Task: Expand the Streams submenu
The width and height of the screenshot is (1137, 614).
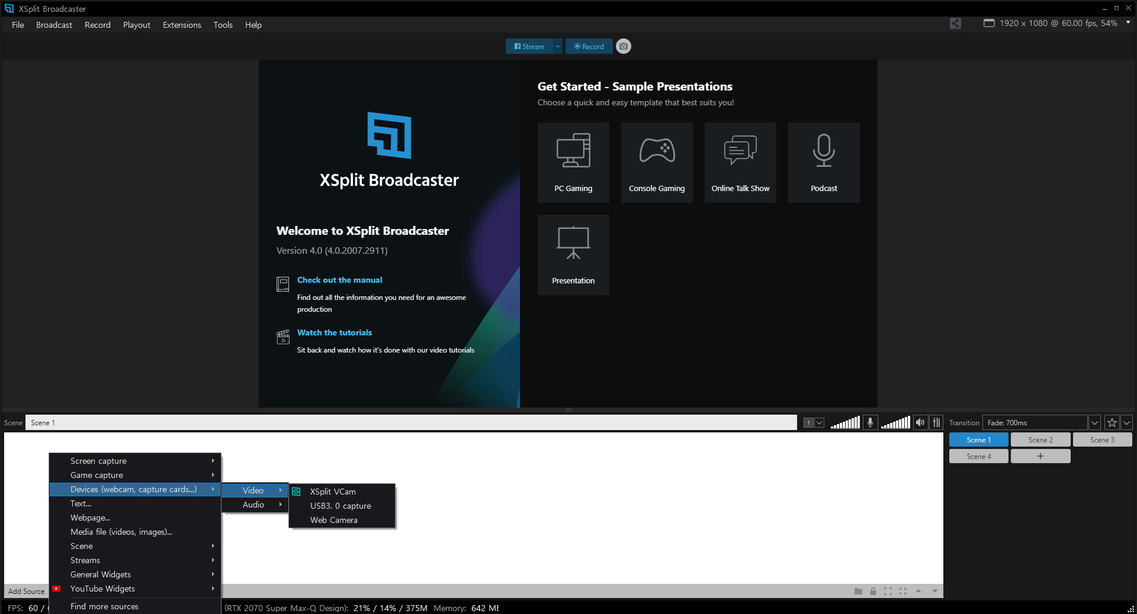Action: pos(135,560)
